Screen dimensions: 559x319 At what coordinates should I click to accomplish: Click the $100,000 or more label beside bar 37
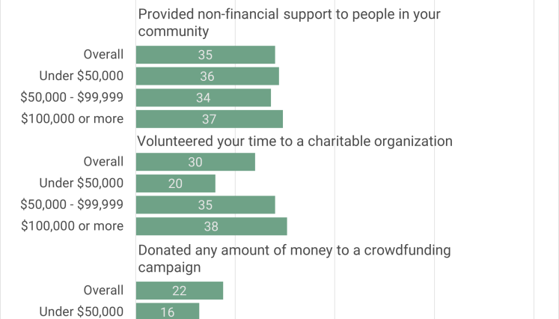72,119
